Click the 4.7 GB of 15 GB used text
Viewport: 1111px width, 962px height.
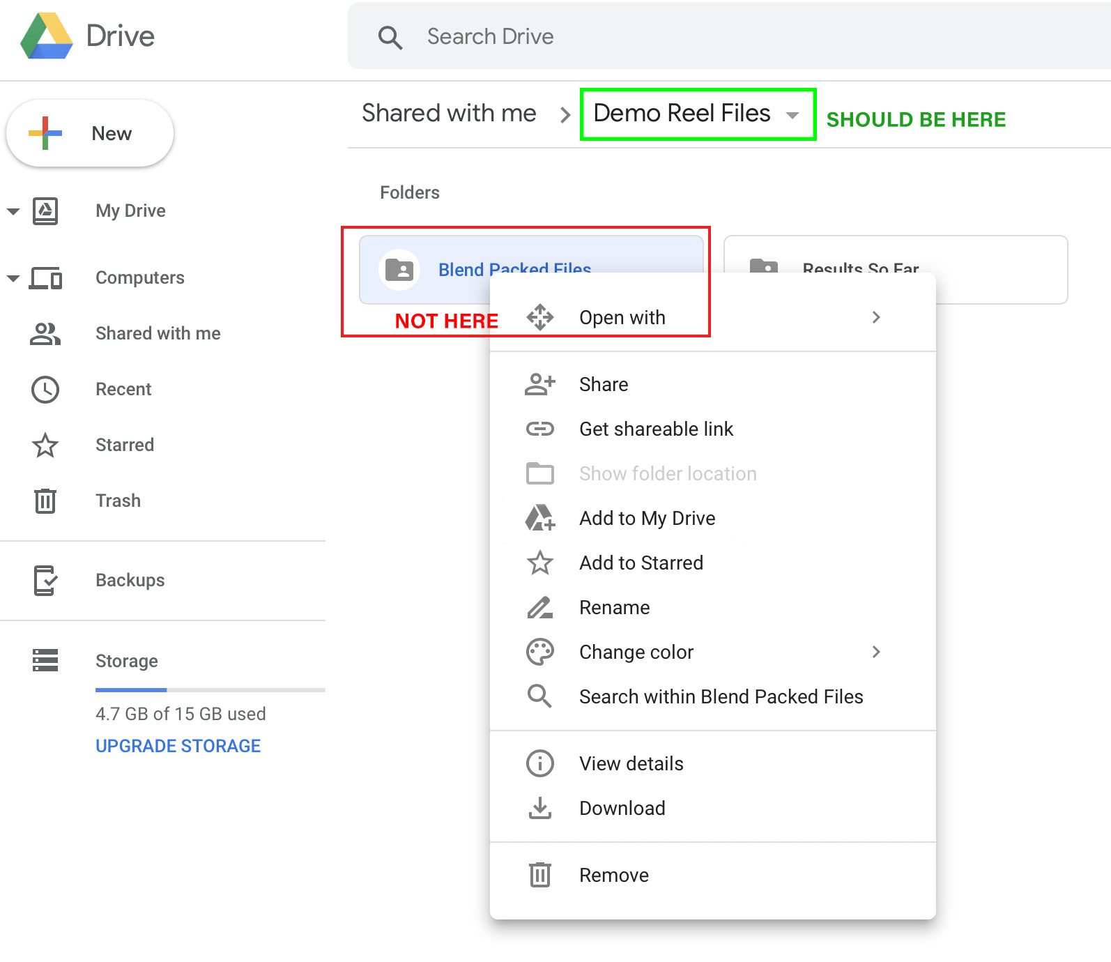coord(181,714)
